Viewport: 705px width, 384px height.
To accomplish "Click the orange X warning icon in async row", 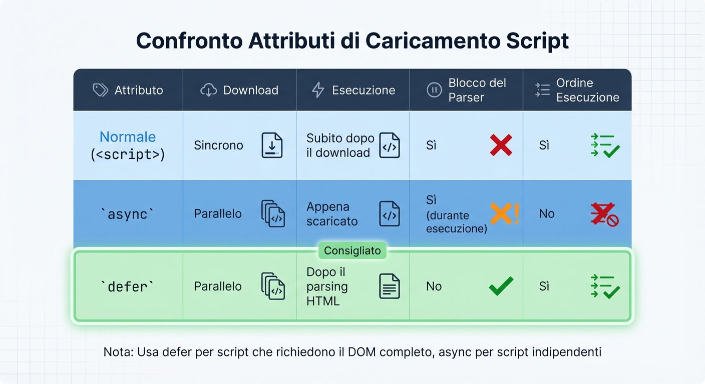I will click(505, 213).
